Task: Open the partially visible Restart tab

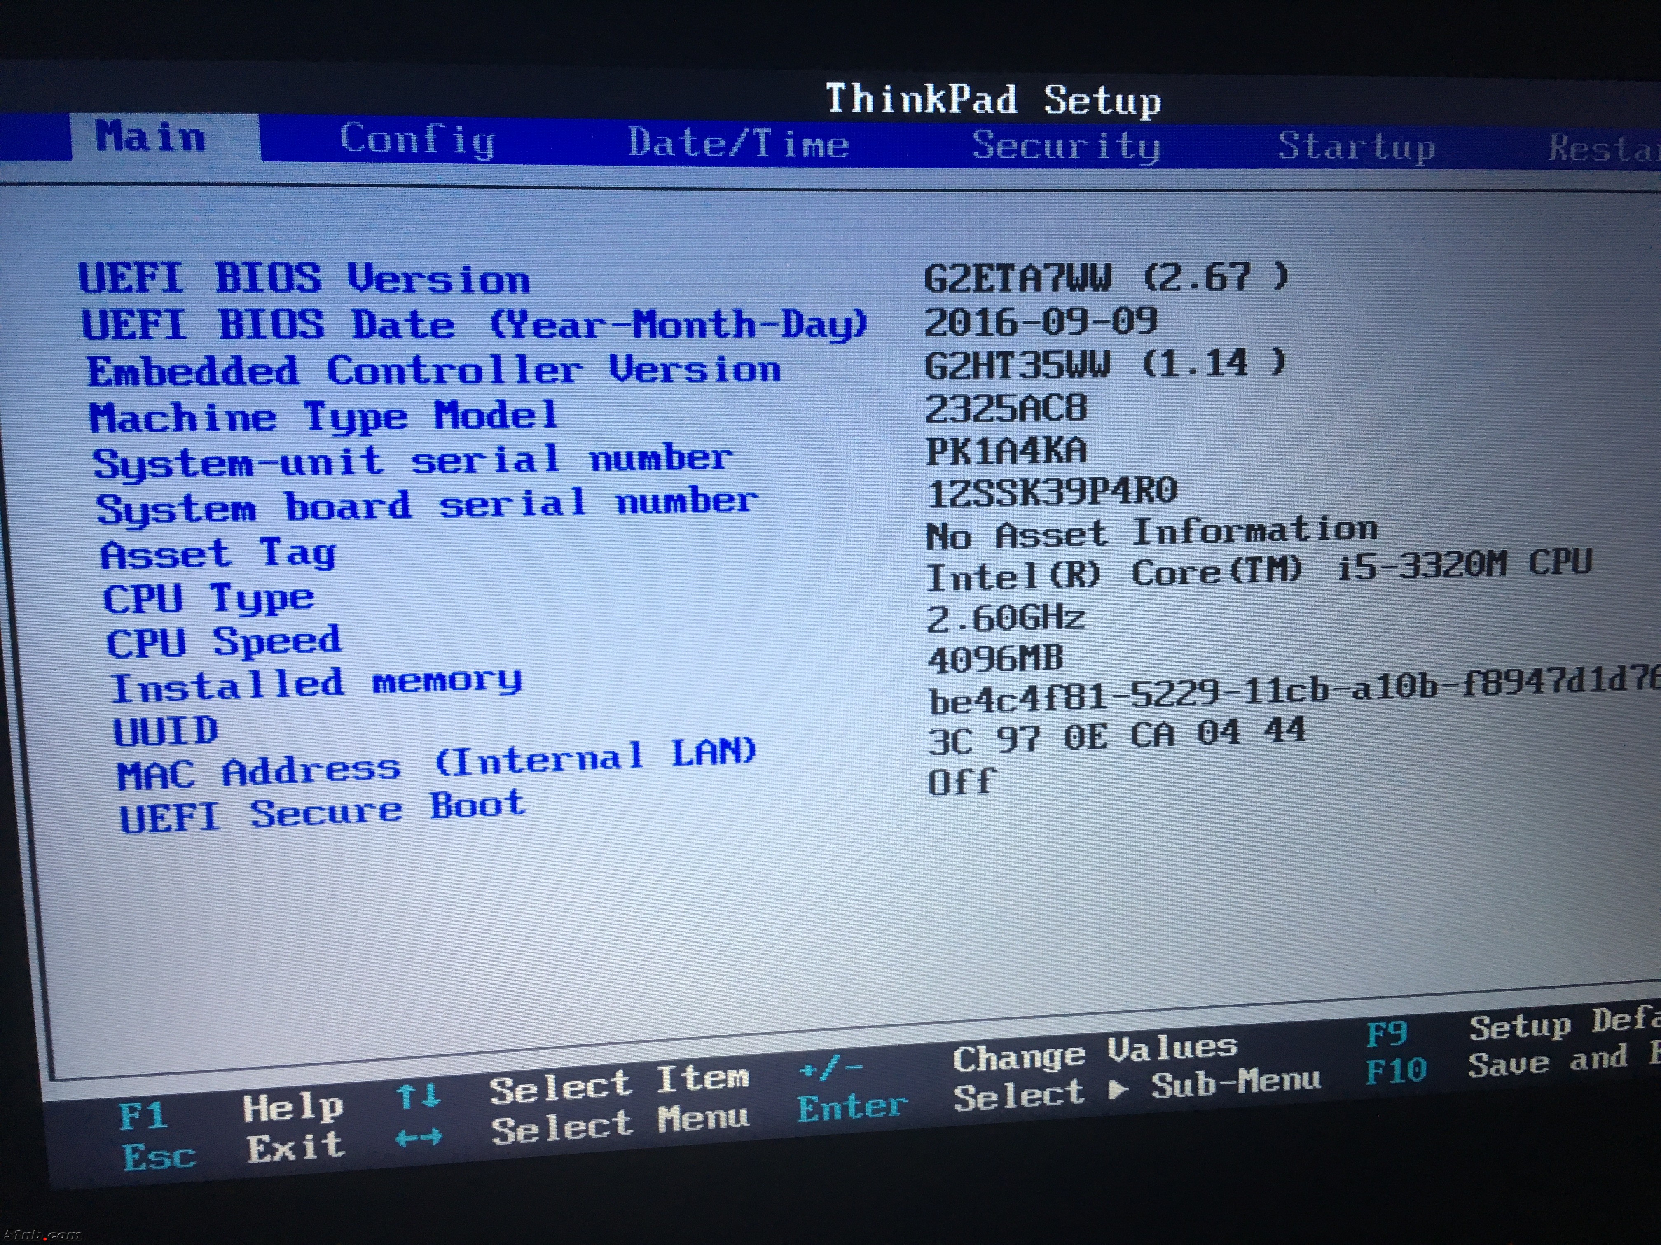Action: tap(1603, 148)
